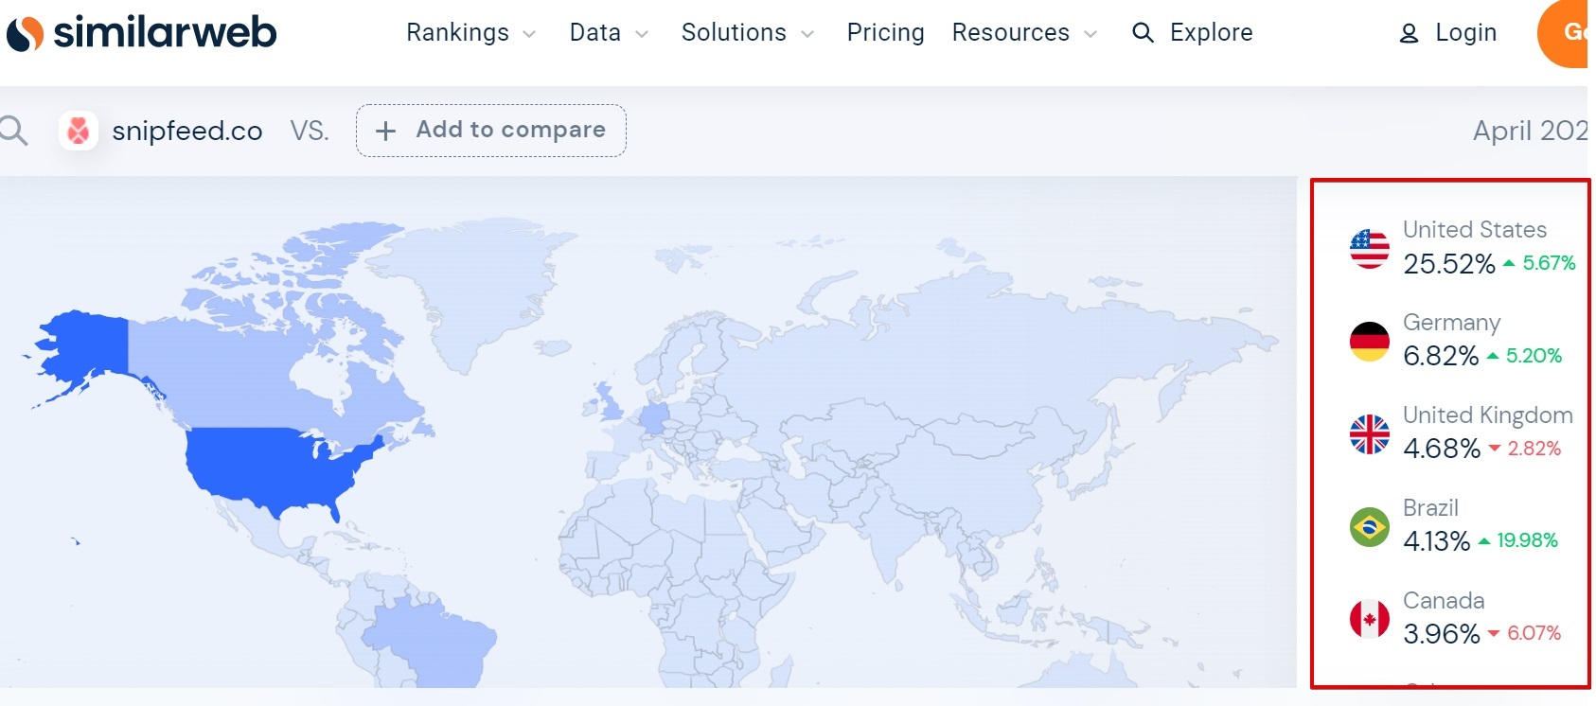Select the snipfeed.co domain name

click(x=187, y=131)
